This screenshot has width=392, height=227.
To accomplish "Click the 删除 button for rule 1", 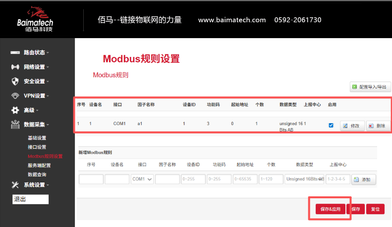I will point(378,126).
